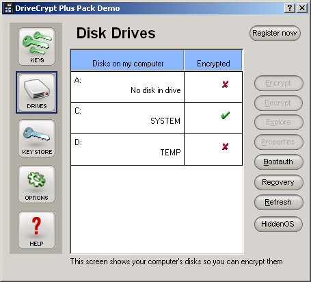Click the DriveCrypt title bar app icon
311x282 pixels.
point(8,8)
